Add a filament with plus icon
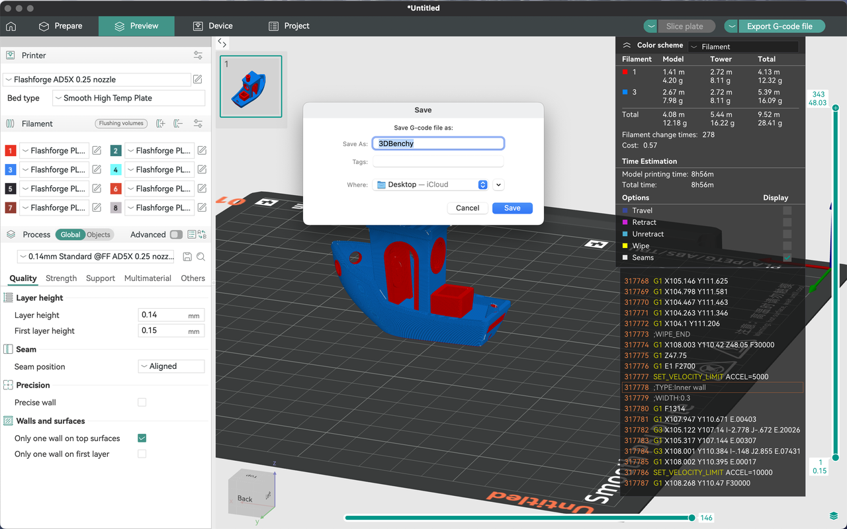Image resolution: width=847 pixels, height=529 pixels. [x=160, y=124]
